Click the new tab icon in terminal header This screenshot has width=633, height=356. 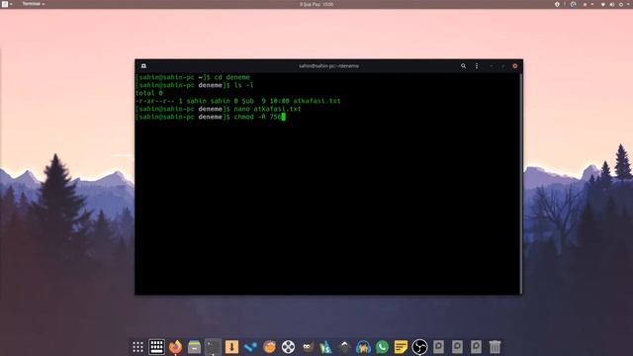coord(143,66)
